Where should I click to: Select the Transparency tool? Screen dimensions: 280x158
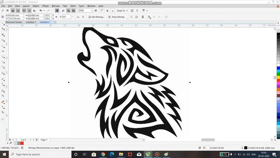click(x=3, y=96)
